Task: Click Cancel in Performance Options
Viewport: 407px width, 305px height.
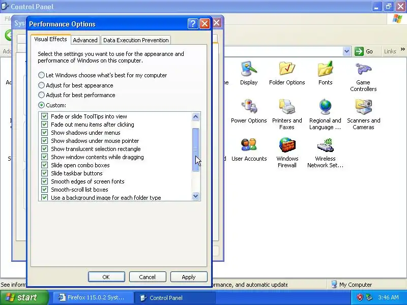Action: pos(148,277)
